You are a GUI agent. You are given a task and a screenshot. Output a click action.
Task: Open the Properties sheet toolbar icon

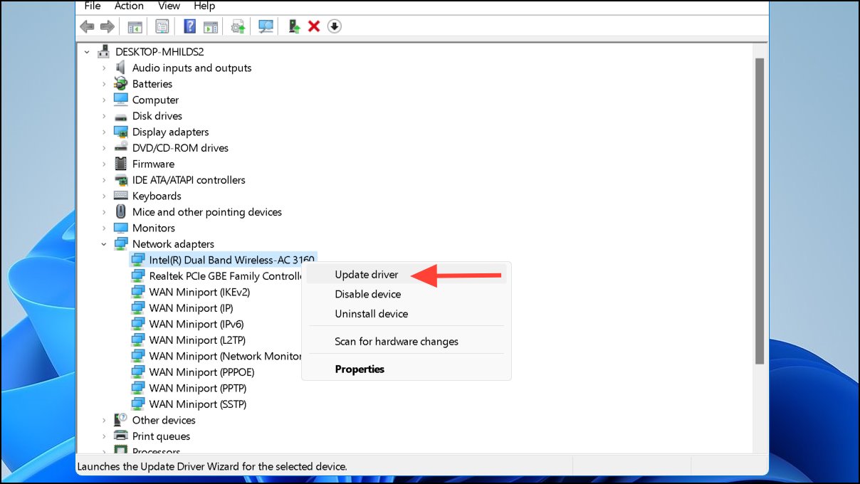click(162, 26)
